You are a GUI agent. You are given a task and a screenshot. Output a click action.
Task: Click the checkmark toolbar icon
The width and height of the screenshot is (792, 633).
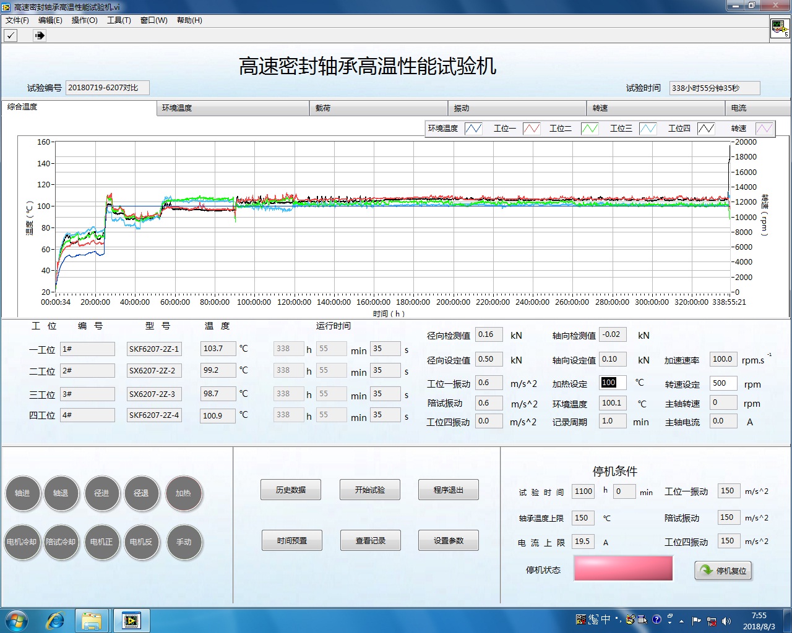[11, 35]
